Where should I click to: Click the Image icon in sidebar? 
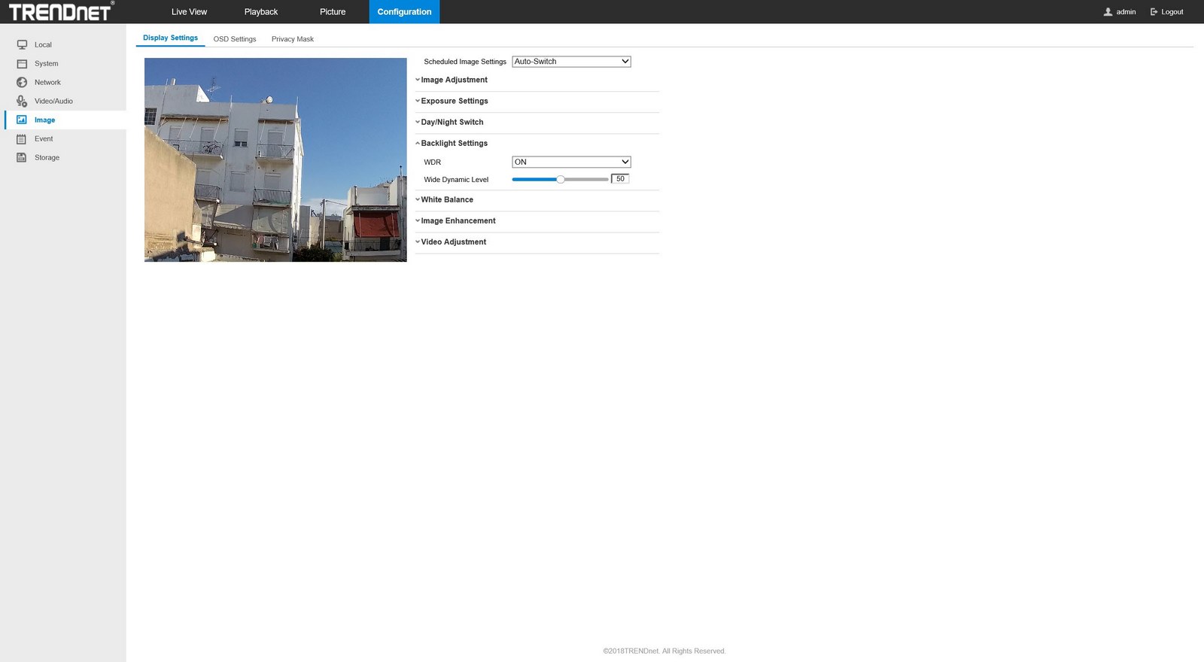pyautogui.click(x=22, y=120)
